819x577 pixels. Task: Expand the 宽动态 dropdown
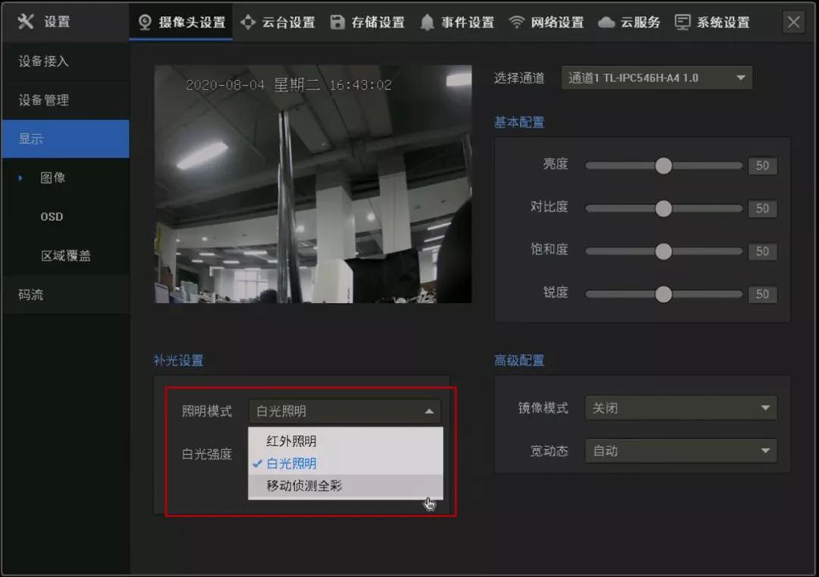click(x=679, y=451)
